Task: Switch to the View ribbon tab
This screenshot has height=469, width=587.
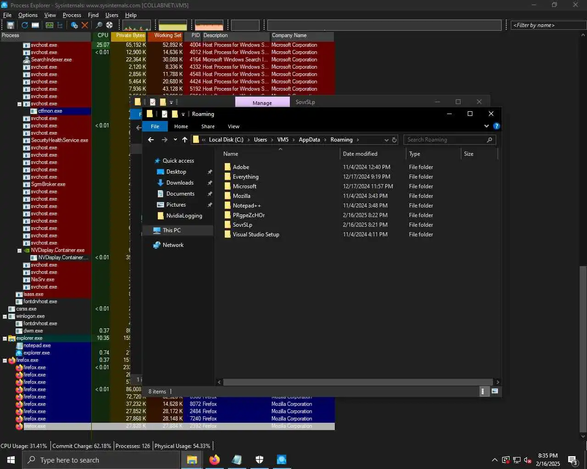Action: point(233,126)
